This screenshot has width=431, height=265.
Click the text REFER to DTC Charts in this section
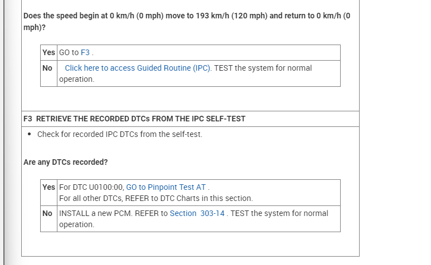156,198
